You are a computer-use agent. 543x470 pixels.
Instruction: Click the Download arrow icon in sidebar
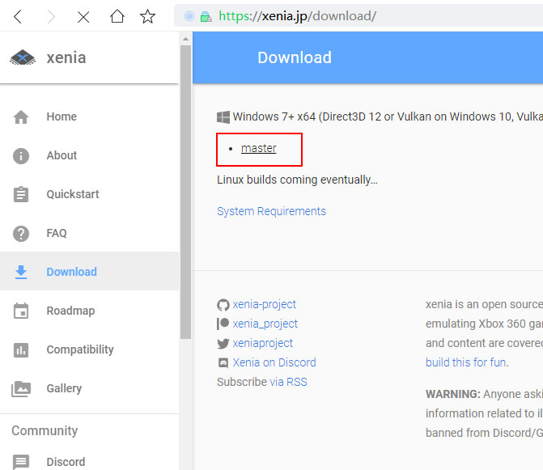21,272
